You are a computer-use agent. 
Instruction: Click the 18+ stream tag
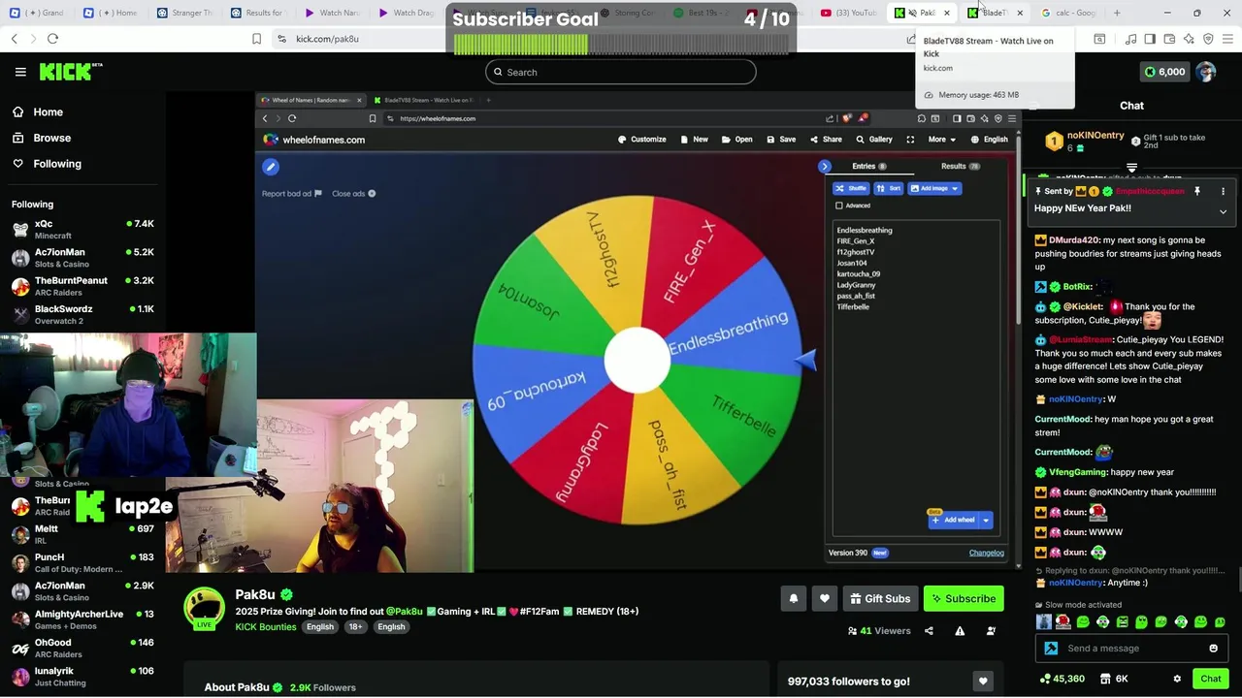click(355, 627)
